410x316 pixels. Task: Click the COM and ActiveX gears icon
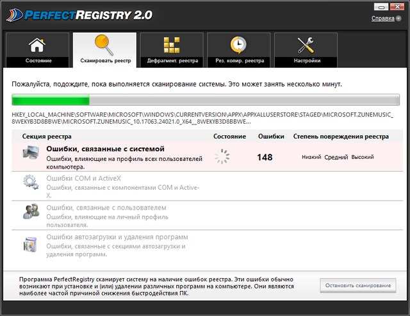[x=31, y=183]
